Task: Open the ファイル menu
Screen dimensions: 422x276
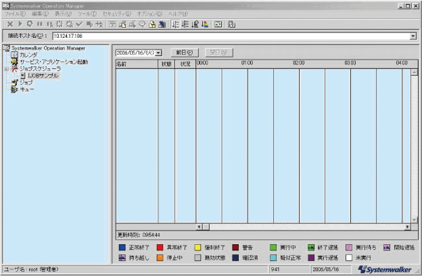Action: tap(15, 14)
